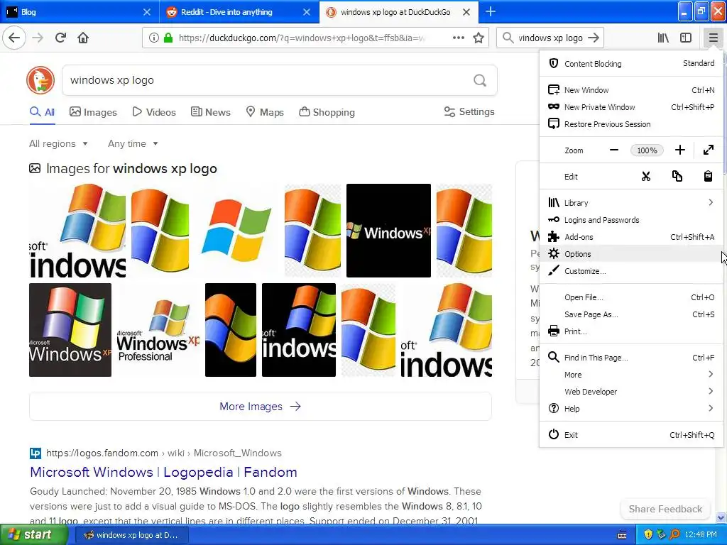This screenshot has width=727, height=545.
Task: Reset zoom at 100% indicator
Action: coord(647,150)
